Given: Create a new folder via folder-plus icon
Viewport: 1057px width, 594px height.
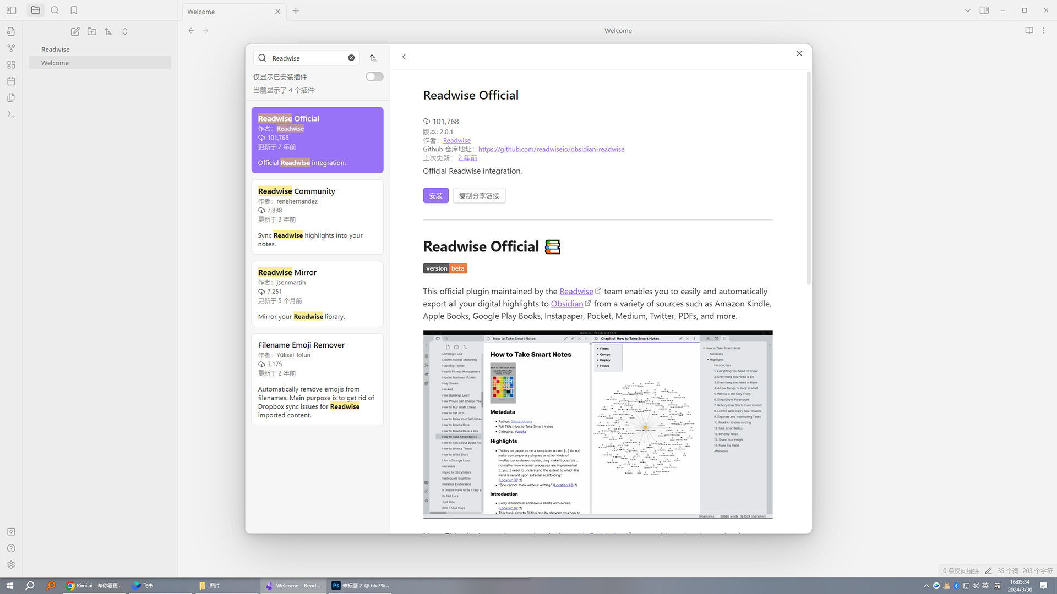Looking at the screenshot, I should pyautogui.click(x=92, y=31).
